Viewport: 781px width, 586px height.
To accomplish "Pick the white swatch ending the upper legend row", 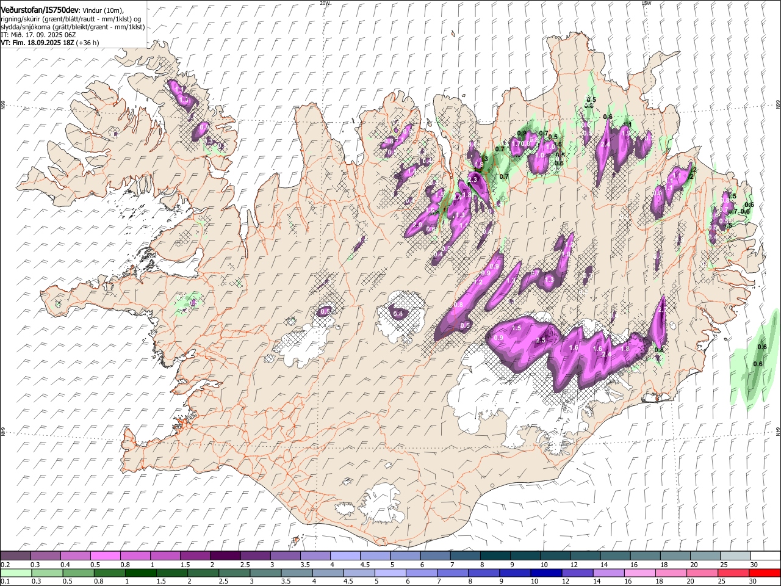I will 765,556.
